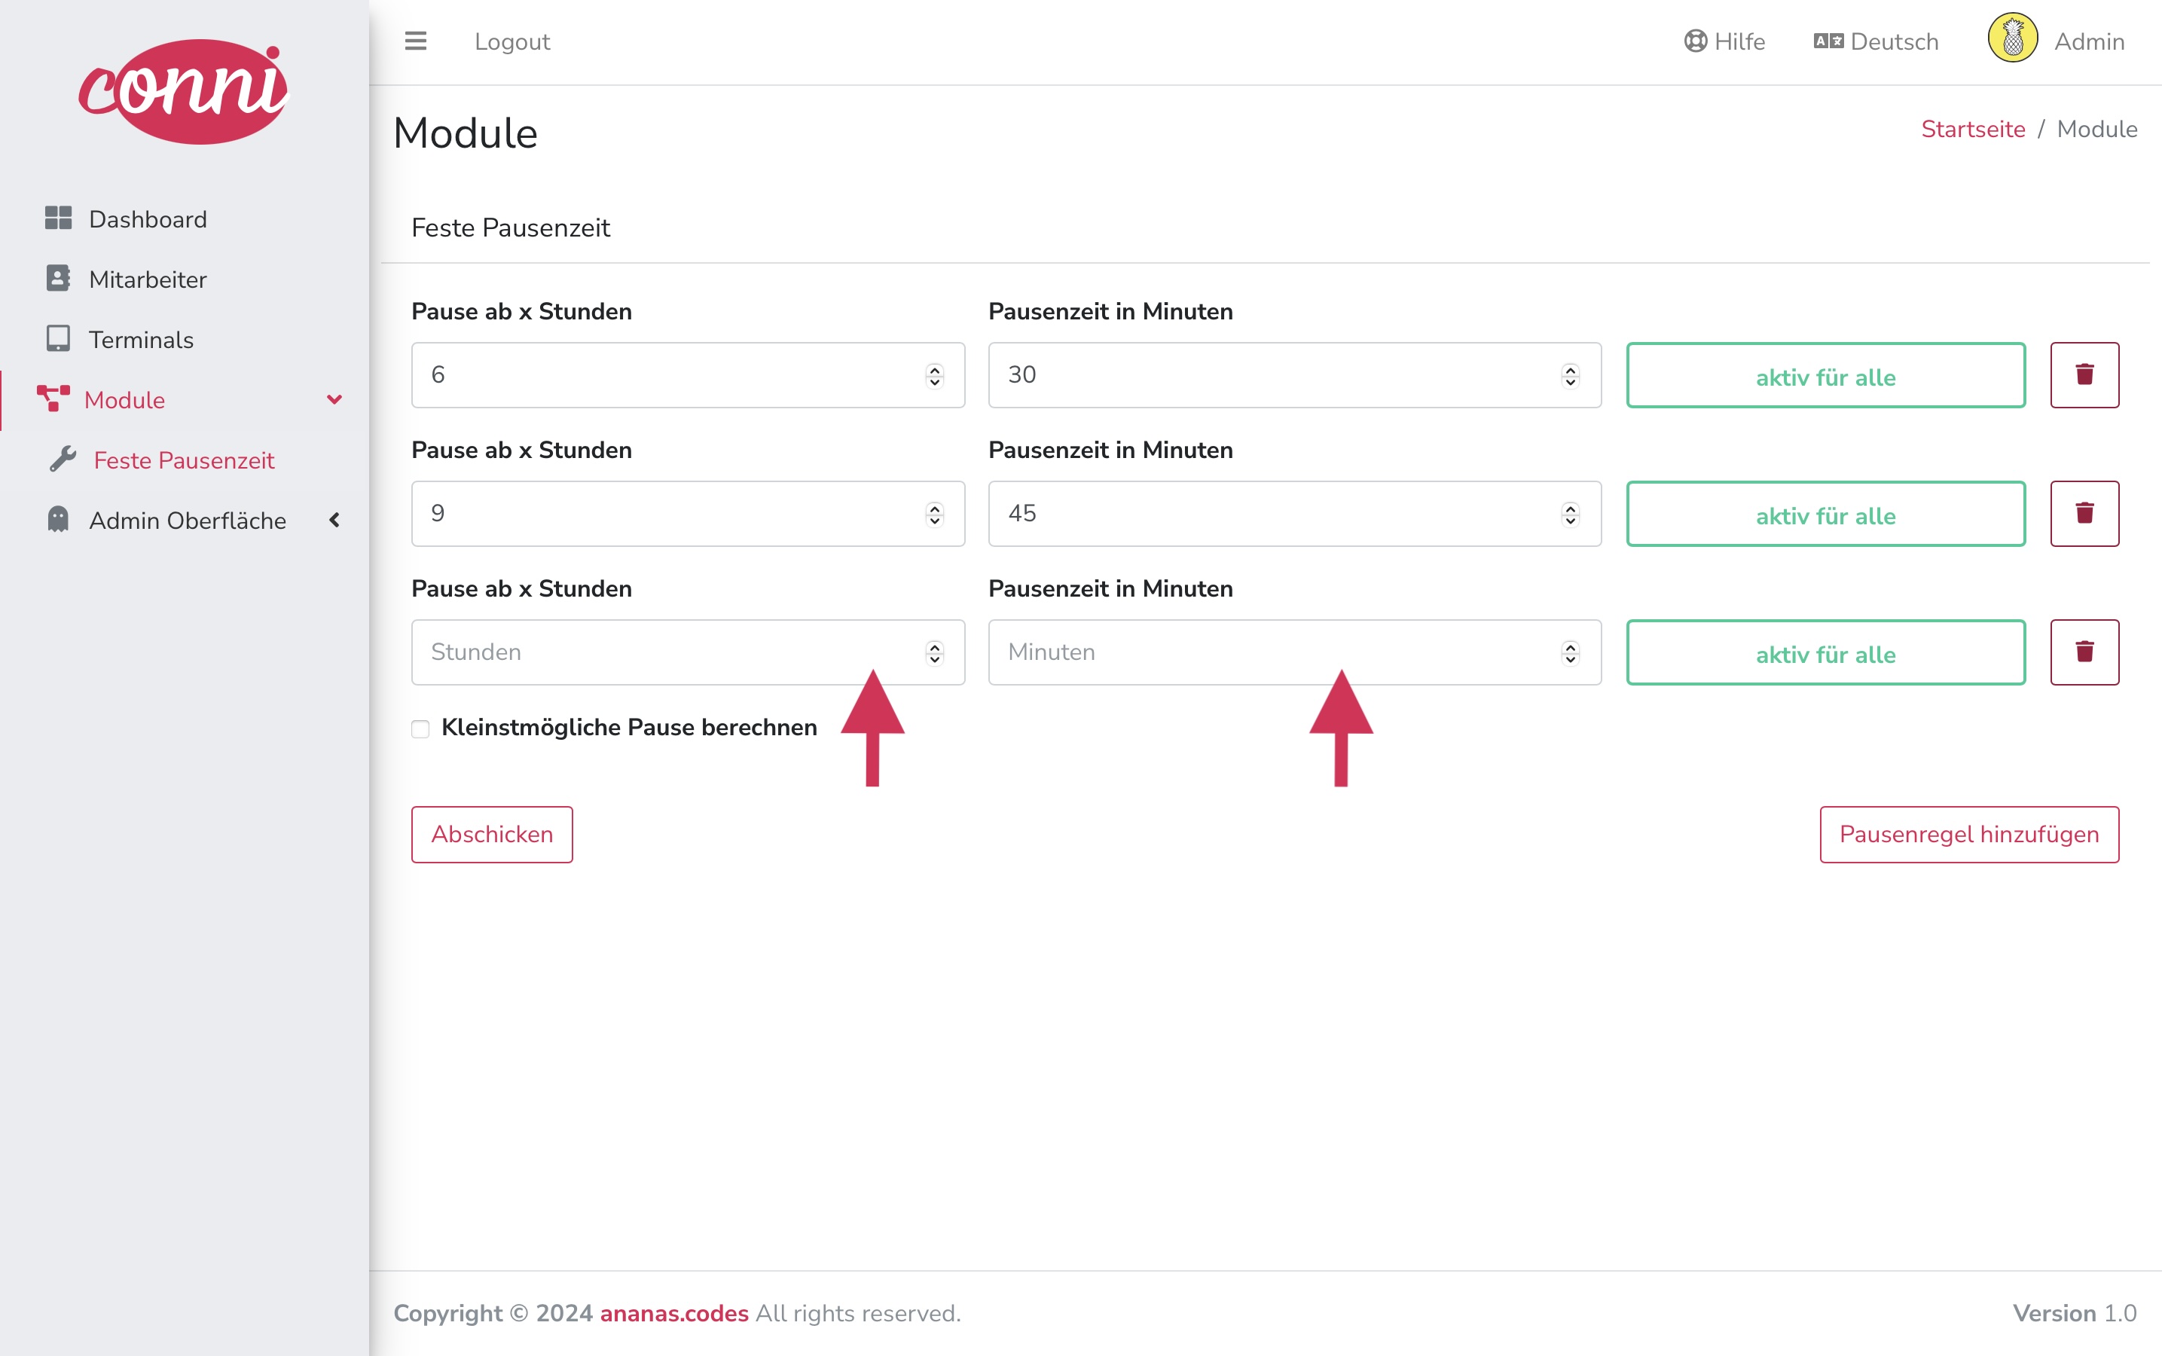Screen dimensions: 2162x1356
Task: Focus the empty Minuten input field
Action: point(1294,652)
